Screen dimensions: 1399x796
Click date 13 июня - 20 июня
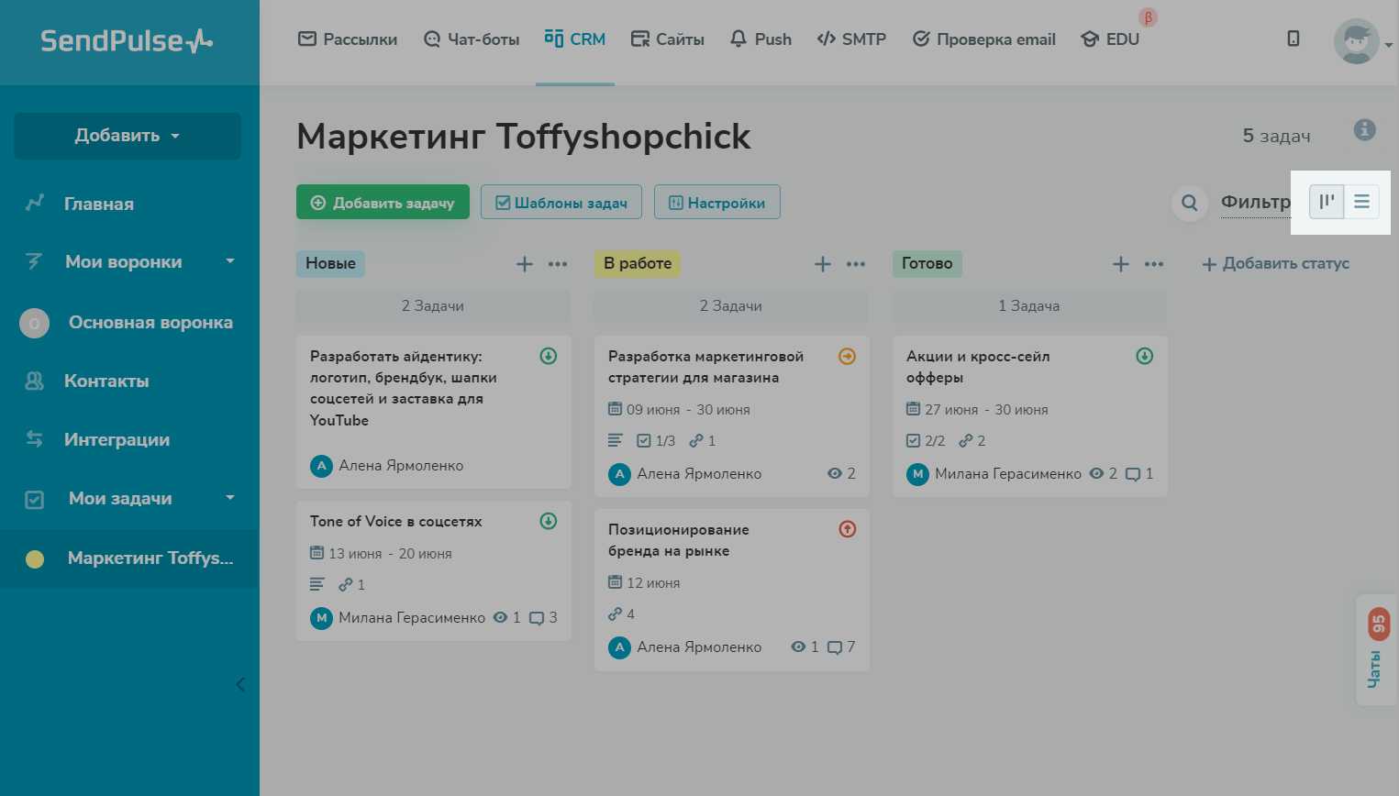pos(381,554)
